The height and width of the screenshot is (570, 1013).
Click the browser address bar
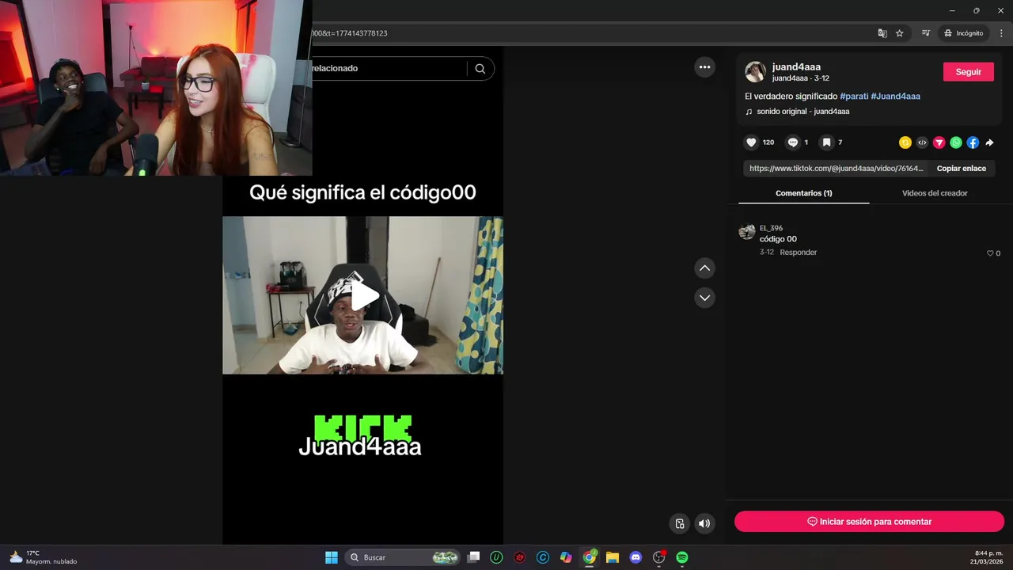click(x=590, y=33)
